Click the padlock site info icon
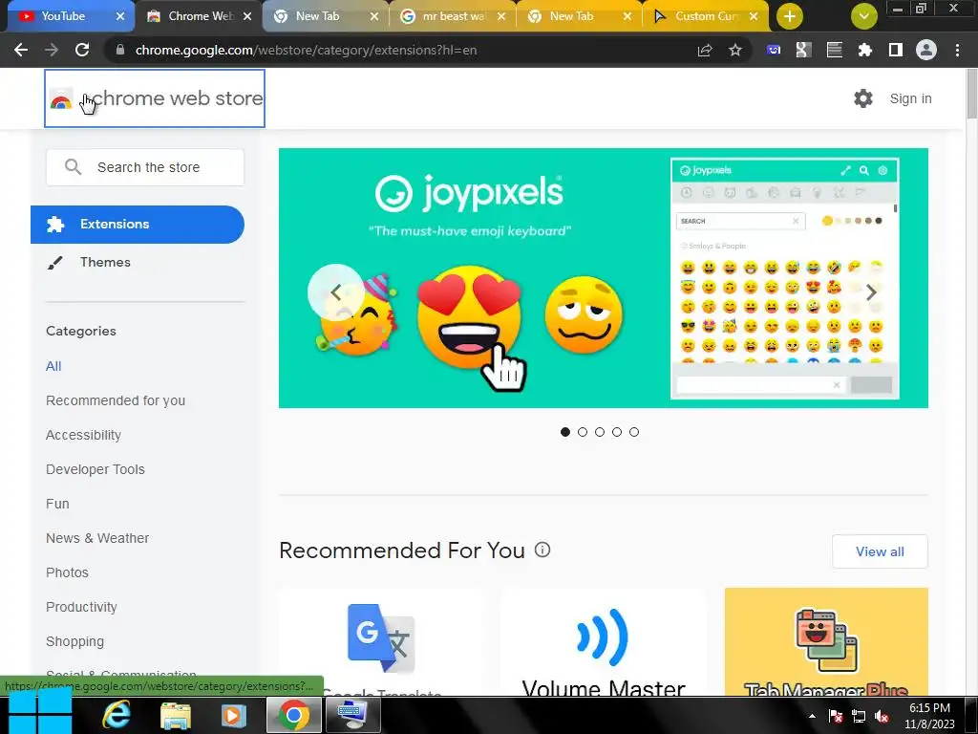 tap(120, 50)
